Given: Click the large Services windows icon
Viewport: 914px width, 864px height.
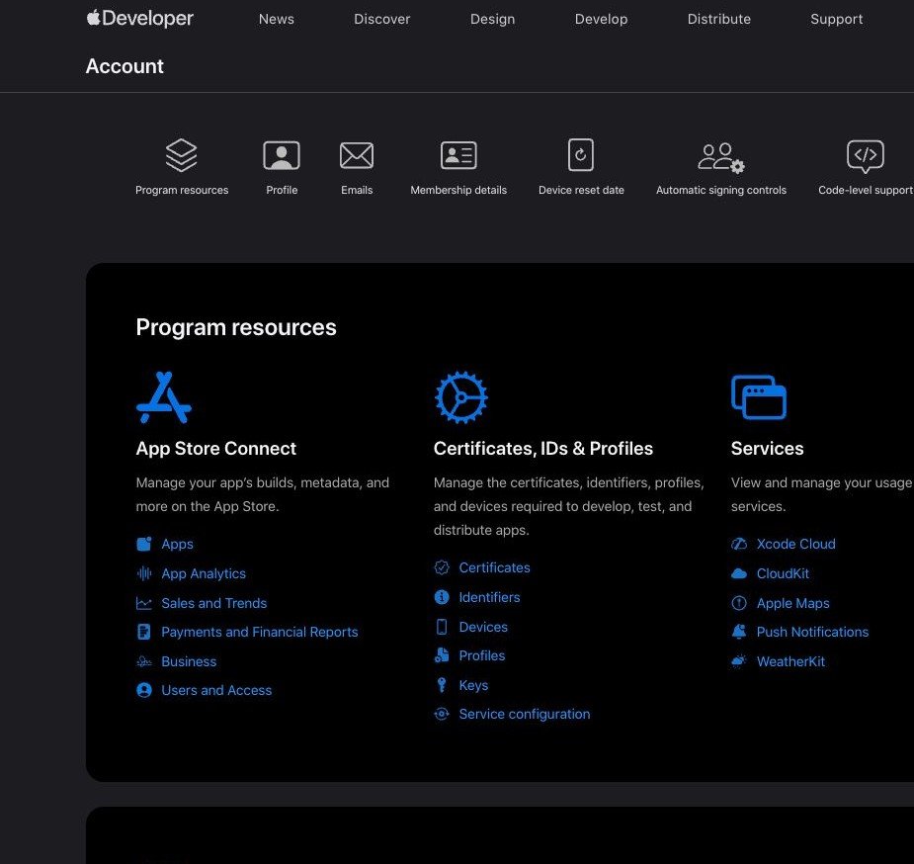Looking at the screenshot, I should 759,397.
